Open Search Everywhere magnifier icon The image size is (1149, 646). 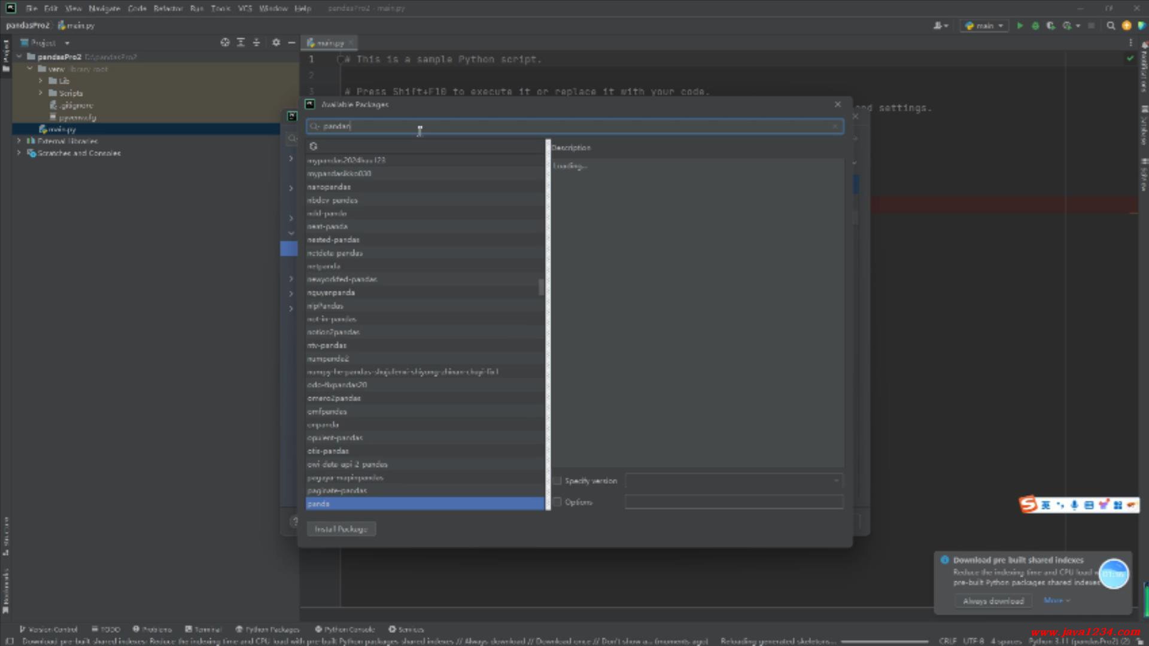point(1111,26)
